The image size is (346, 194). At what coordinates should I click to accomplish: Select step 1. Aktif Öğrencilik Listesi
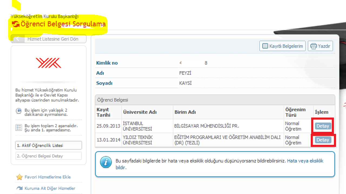pyautogui.click(x=48, y=145)
